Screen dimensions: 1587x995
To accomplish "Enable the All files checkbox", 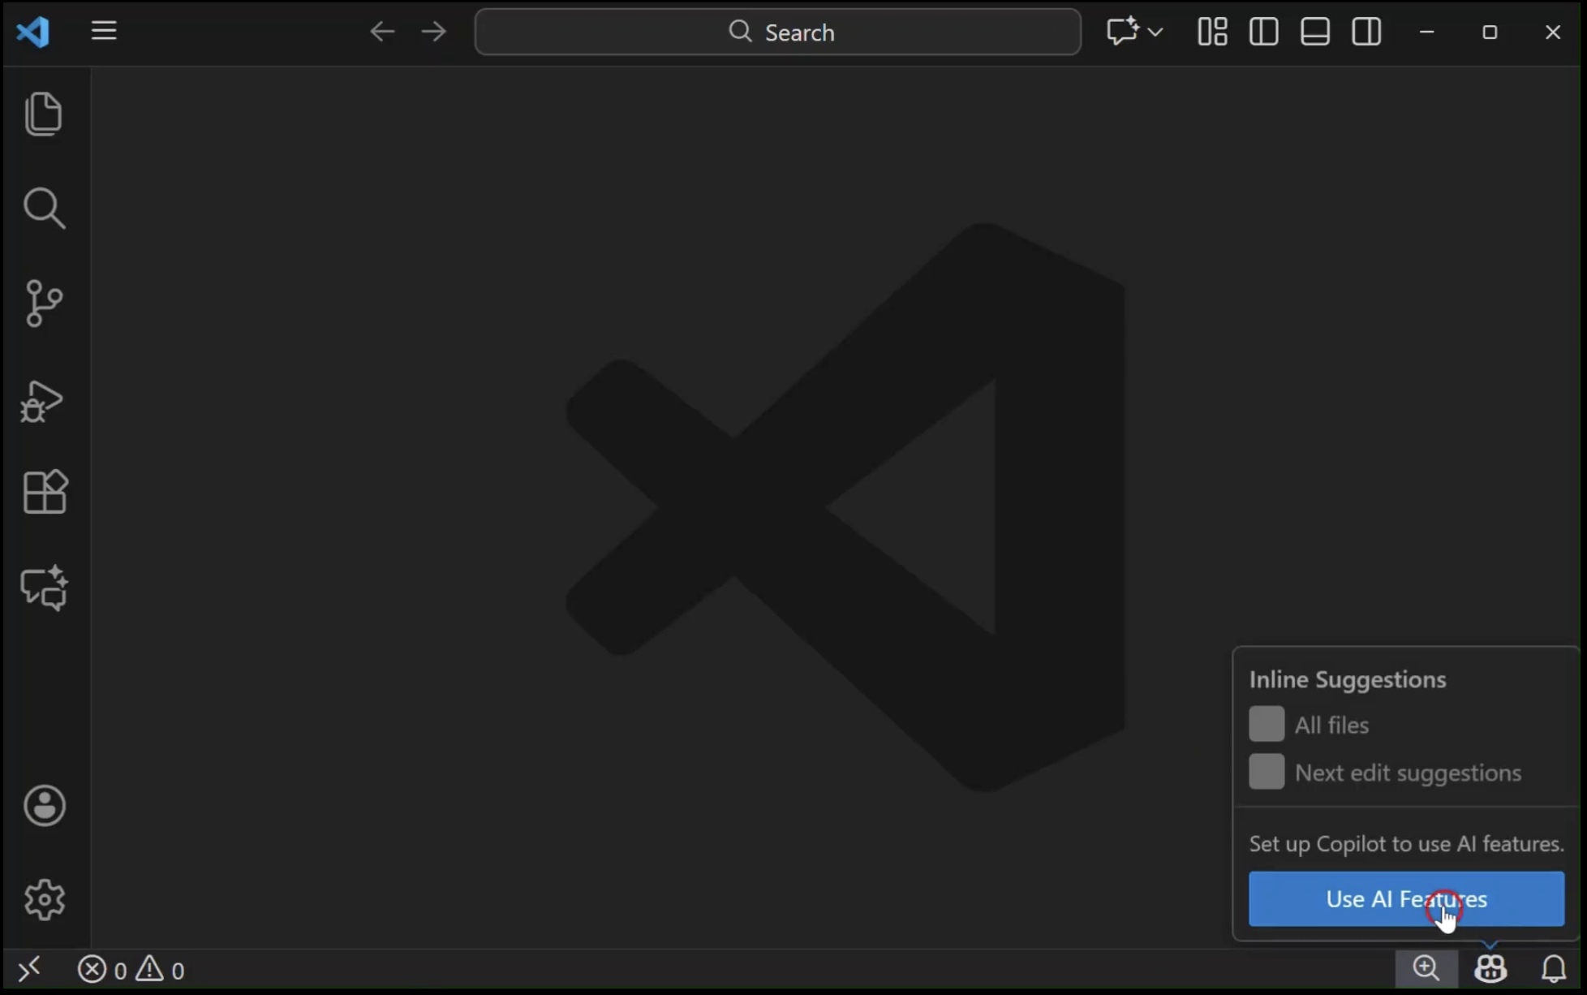I will click(x=1267, y=724).
